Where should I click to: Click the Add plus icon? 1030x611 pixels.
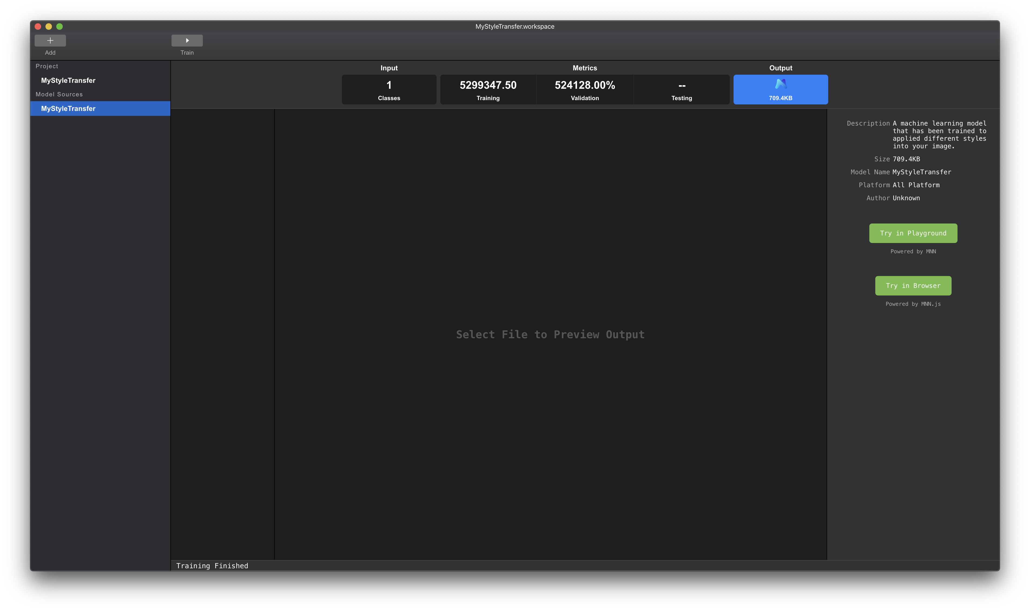click(x=50, y=40)
